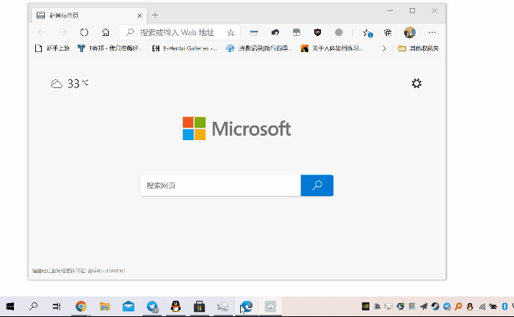Click the Edge icon on the taskbar
Screen dimensions: 514x317
(247, 307)
